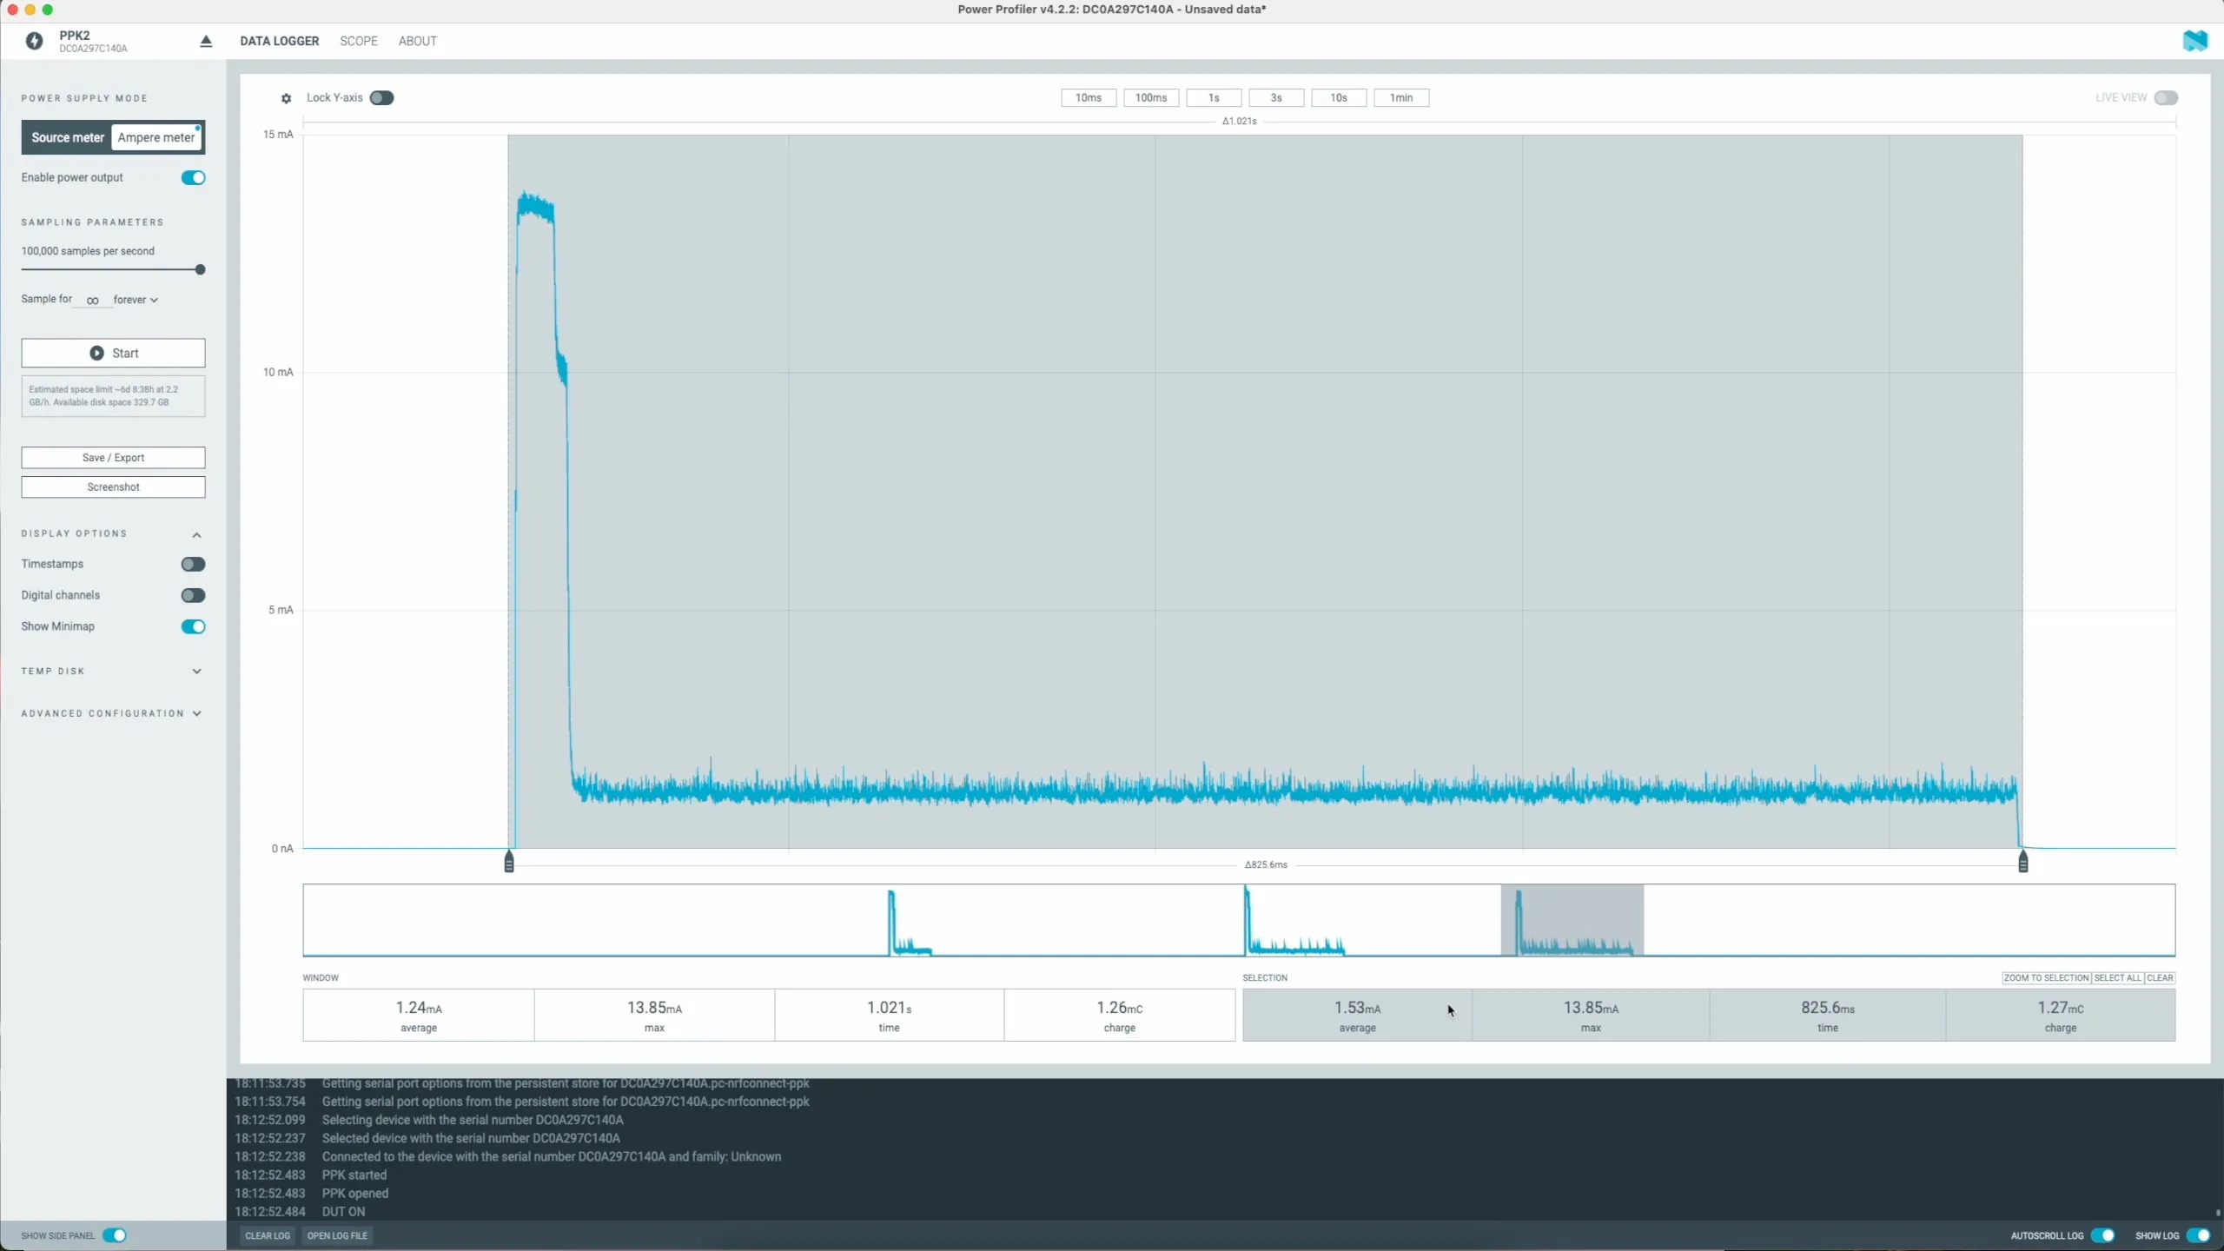Click Zoom to Selection

(2046, 978)
